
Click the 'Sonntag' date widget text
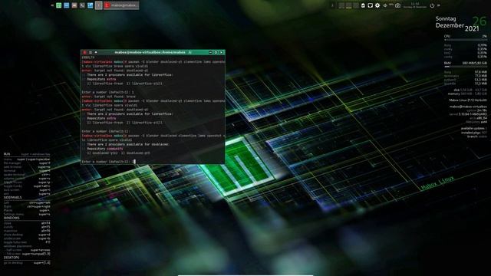coord(446,18)
